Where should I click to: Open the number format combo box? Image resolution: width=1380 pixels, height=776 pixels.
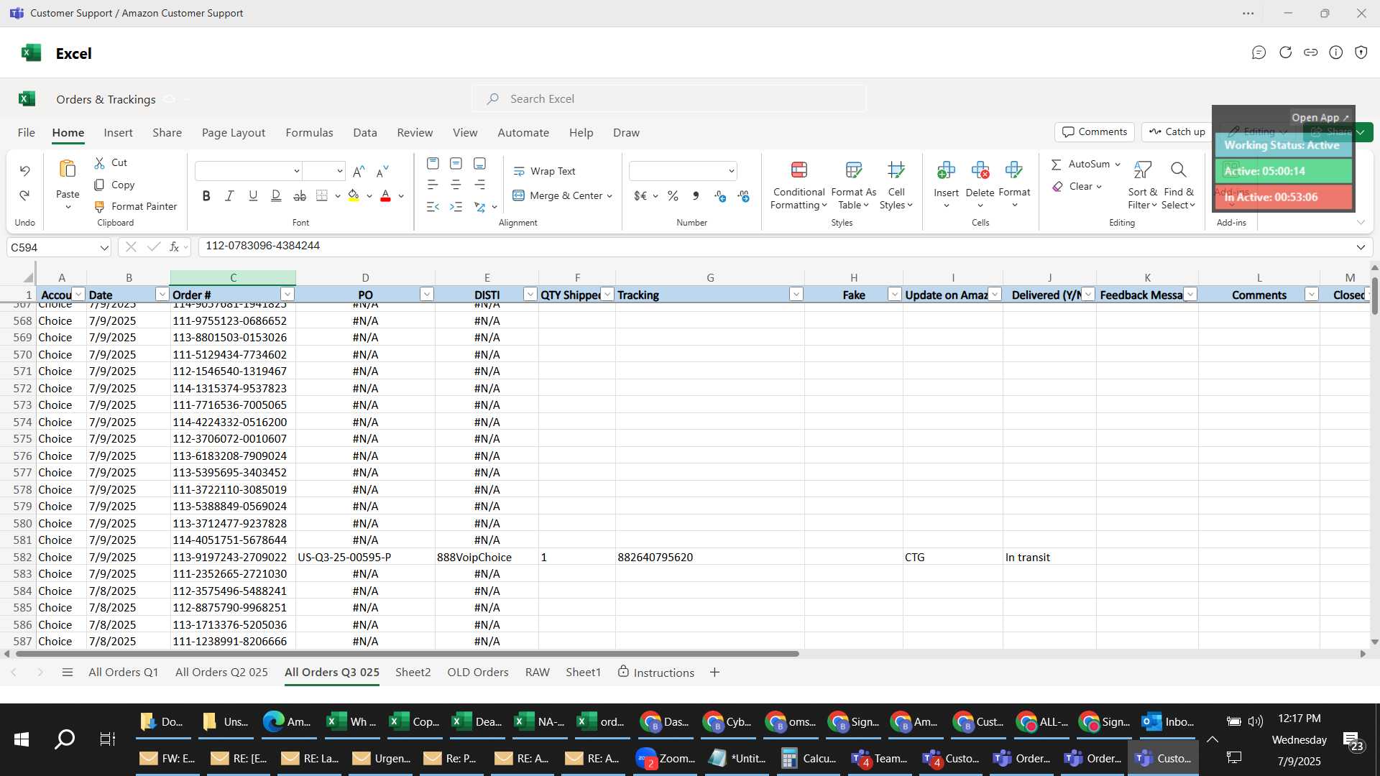click(683, 171)
